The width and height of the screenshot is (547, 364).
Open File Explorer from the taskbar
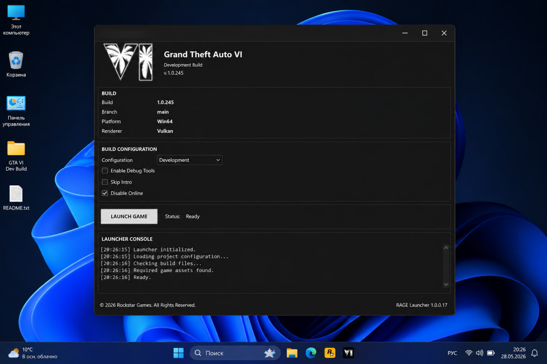click(292, 353)
